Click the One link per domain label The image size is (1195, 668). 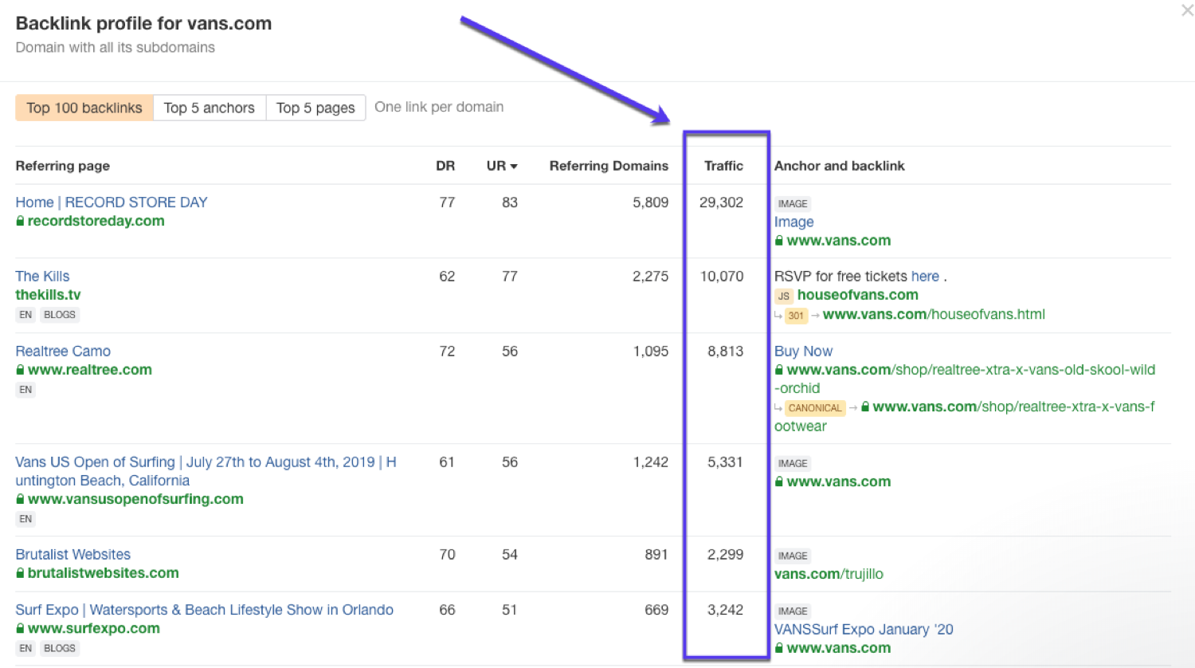click(x=439, y=106)
